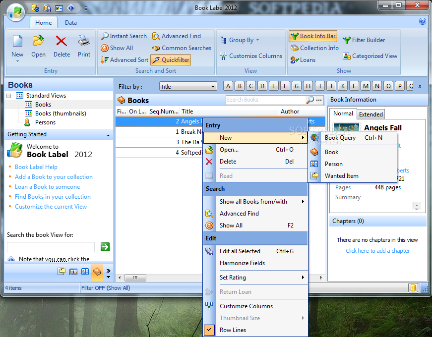Viewport: 432px width, 337px height.
Task: Click the help question mark icon
Action: (x=423, y=21)
